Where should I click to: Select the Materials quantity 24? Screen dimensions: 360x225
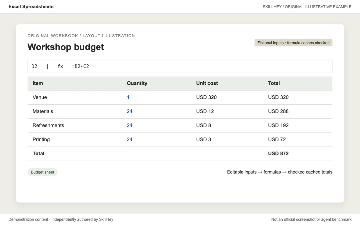[x=130, y=111]
